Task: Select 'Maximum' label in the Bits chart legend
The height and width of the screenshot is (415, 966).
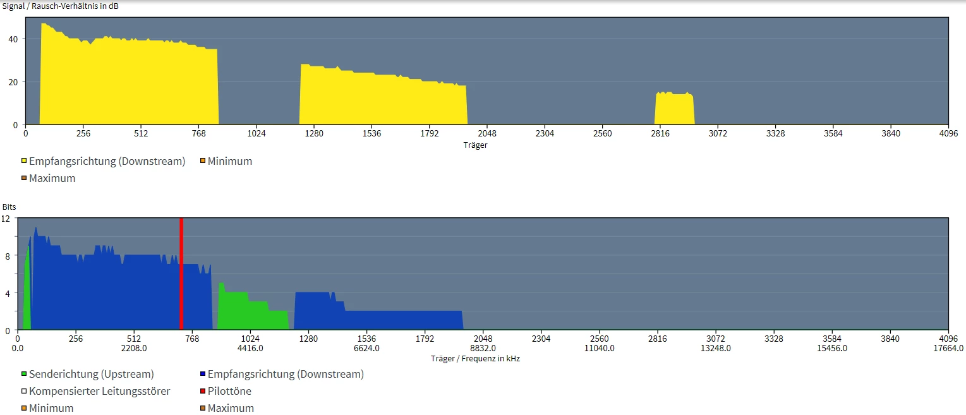Action: click(x=231, y=408)
